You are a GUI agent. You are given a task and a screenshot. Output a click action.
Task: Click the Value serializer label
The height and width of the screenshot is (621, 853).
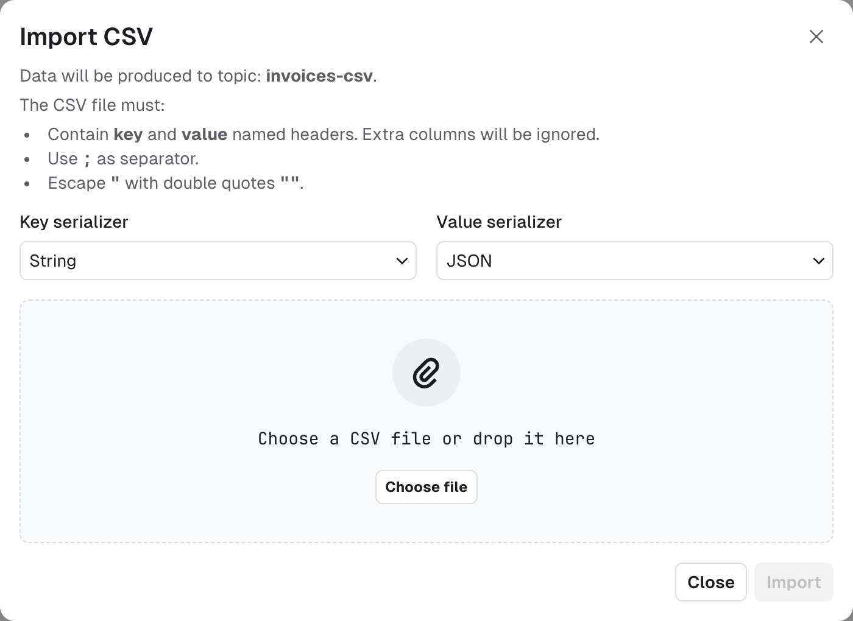[499, 222]
